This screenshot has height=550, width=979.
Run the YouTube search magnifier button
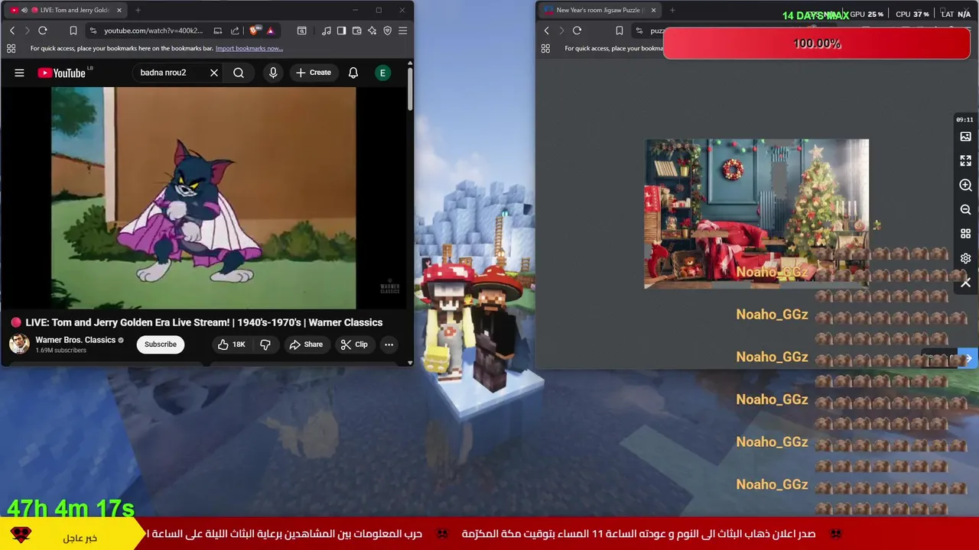[x=239, y=73]
